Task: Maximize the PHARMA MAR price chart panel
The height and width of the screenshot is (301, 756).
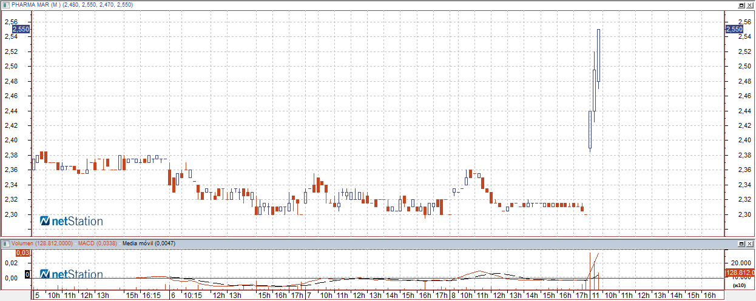Action: [741, 4]
